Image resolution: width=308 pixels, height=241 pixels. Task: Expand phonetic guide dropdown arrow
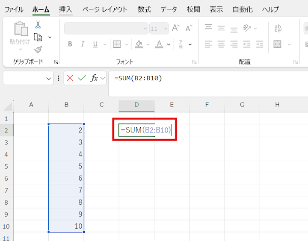point(190,44)
